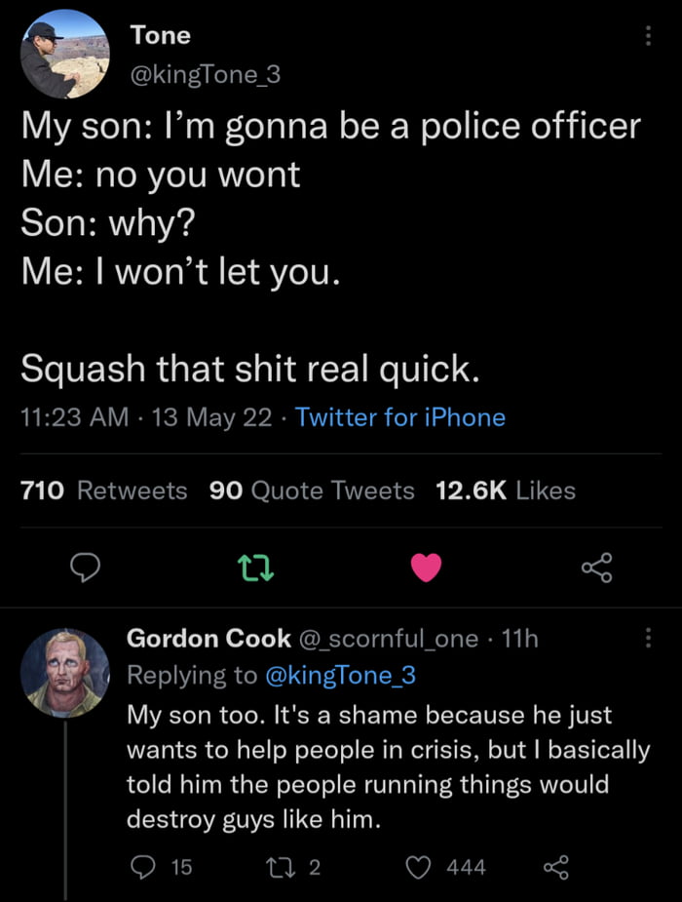Open Gordon Cook's profile avatar
The width and height of the screenshot is (682, 902).
64,673
